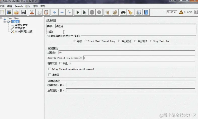Open the 编辑 menu
This screenshot has width=198, height=119.
tap(10, 6)
